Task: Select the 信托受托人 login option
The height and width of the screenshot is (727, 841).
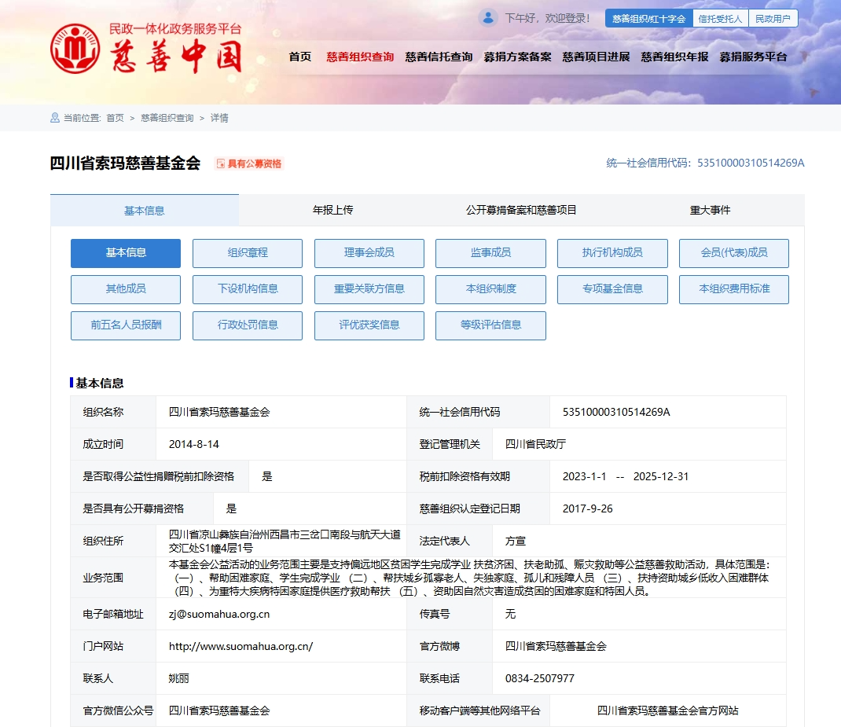Action: pos(720,18)
